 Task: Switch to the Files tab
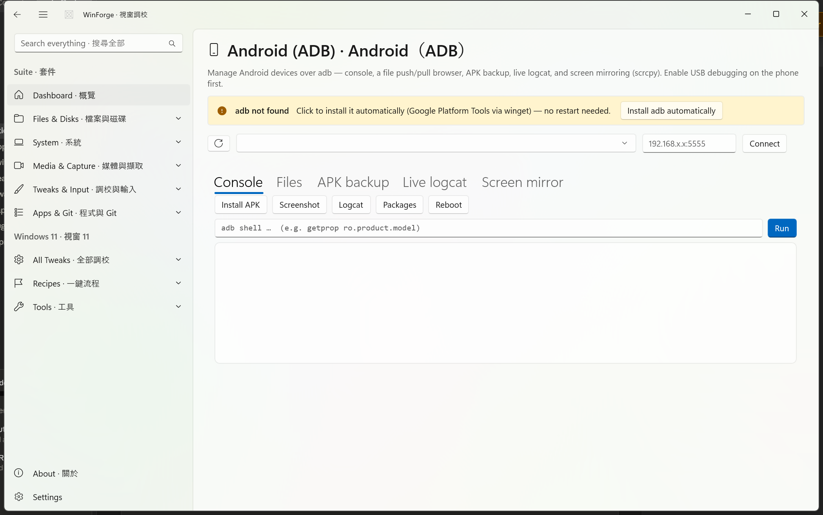[x=289, y=182]
